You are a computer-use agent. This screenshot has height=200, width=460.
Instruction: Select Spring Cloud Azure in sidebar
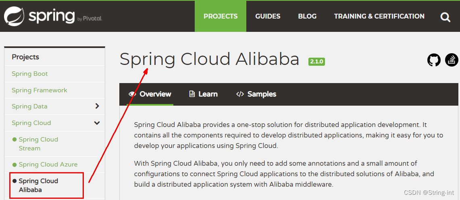tap(48, 165)
